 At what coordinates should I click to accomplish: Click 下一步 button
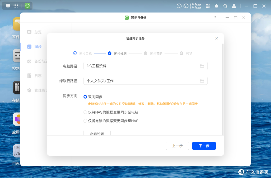(204, 146)
